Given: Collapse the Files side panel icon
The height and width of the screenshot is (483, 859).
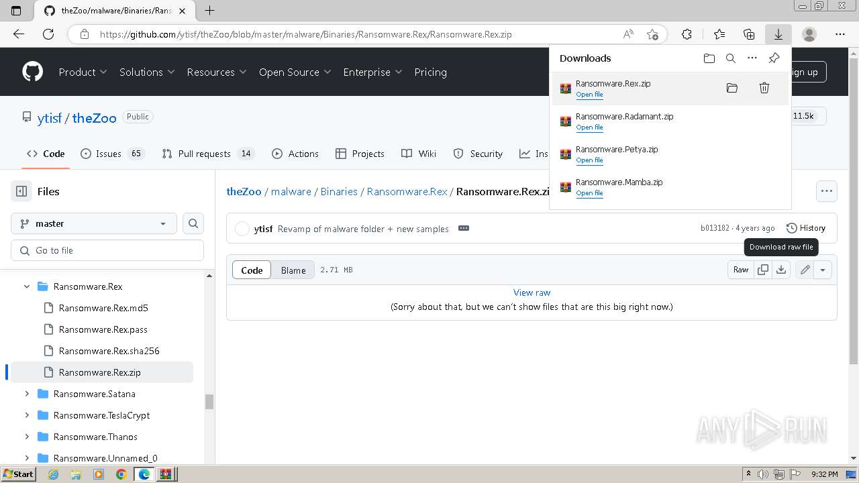Looking at the screenshot, I should pyautogui.click(x=21, y=191).
